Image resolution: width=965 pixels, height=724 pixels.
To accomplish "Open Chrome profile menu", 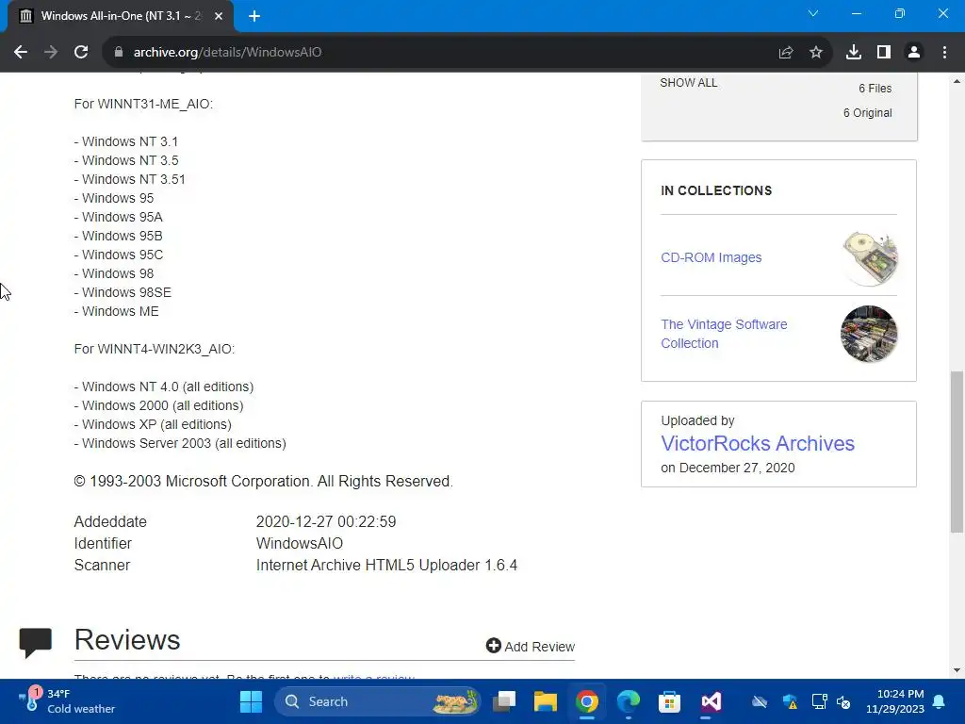I will [x=914, y=53].
